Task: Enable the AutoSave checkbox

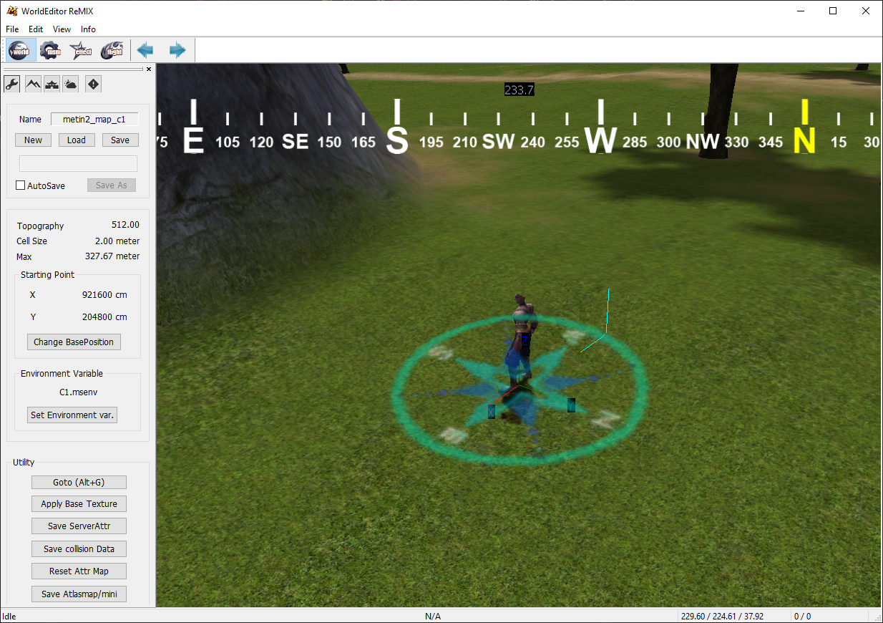Action: (x=21, y=185)
